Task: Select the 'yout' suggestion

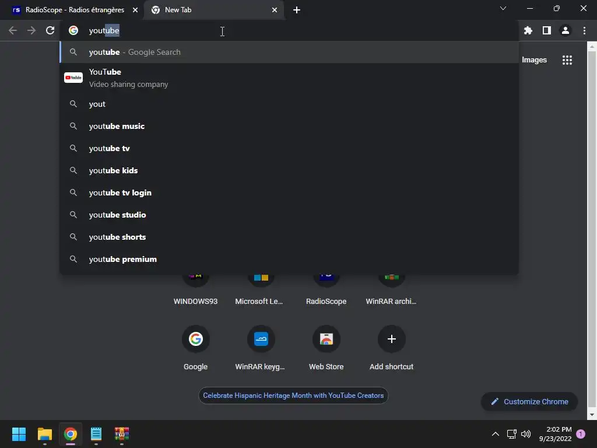Action: coord(289,104)
